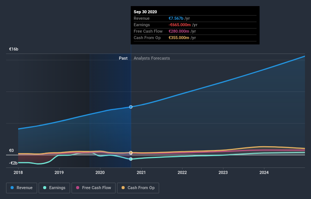This screenshot has height=199, width=311.
Task: Click the €355.000m cash from op value
Action: (x=179, y=38)
